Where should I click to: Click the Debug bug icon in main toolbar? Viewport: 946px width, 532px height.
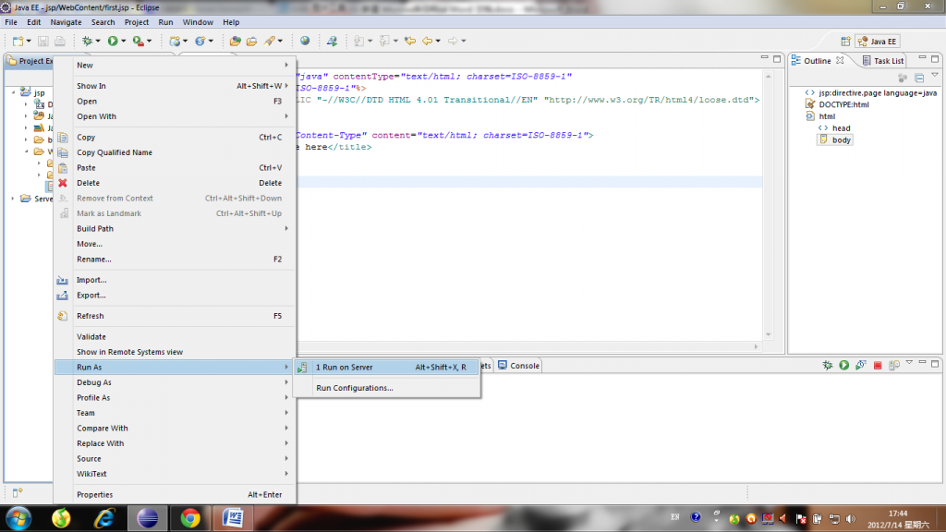point(88,41)
